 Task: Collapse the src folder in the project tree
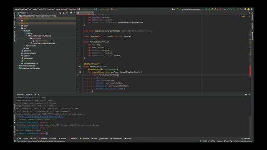point(20,28)
